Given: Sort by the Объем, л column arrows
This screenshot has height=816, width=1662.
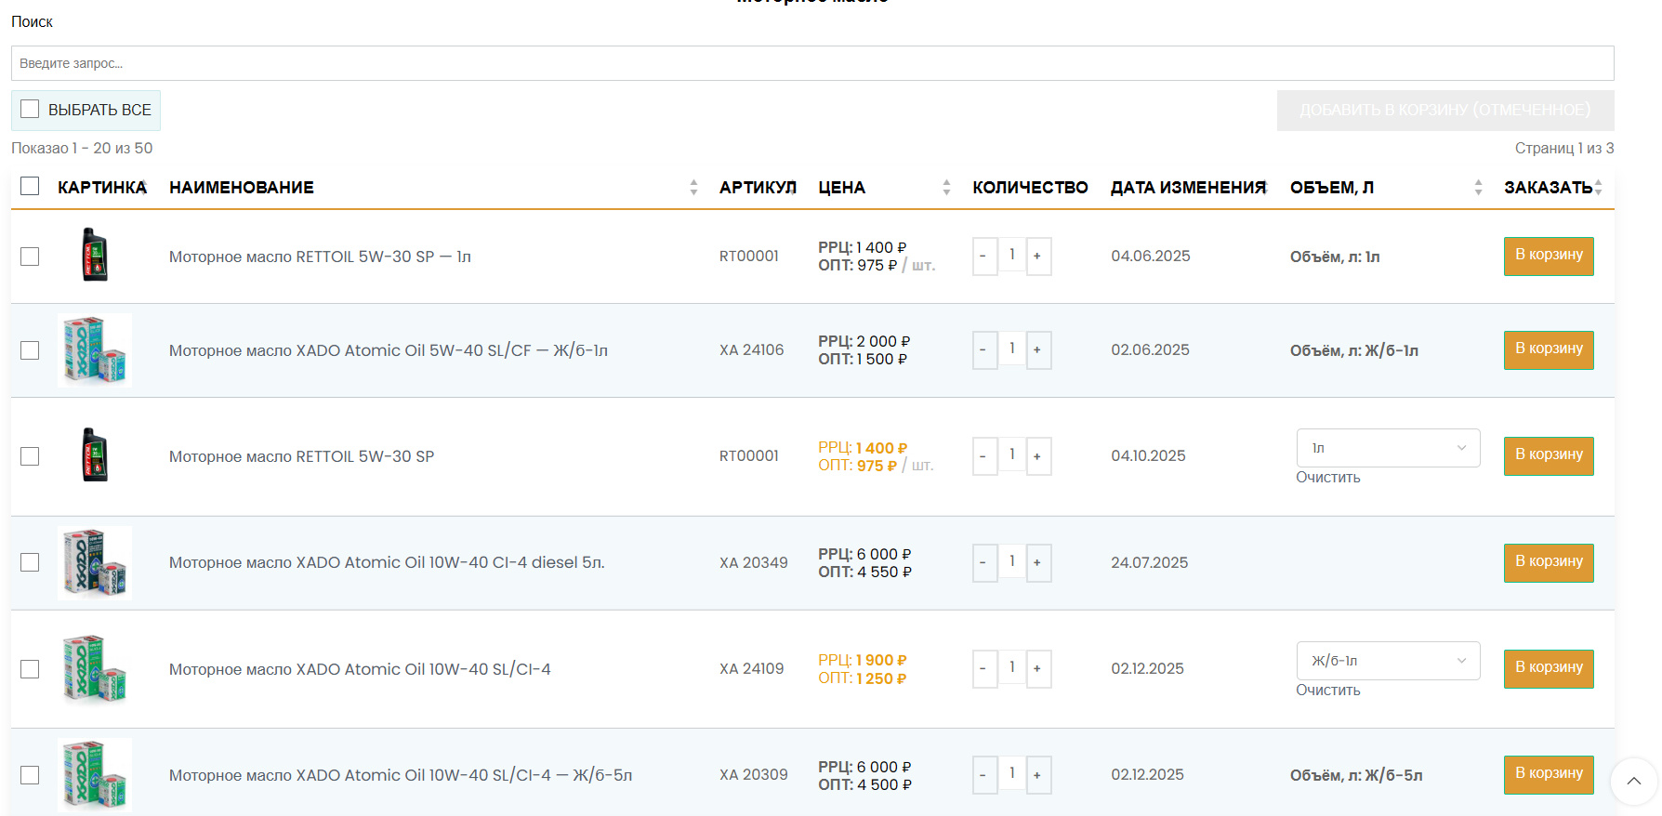Looking at the screenshot, I should point(1478,187).
